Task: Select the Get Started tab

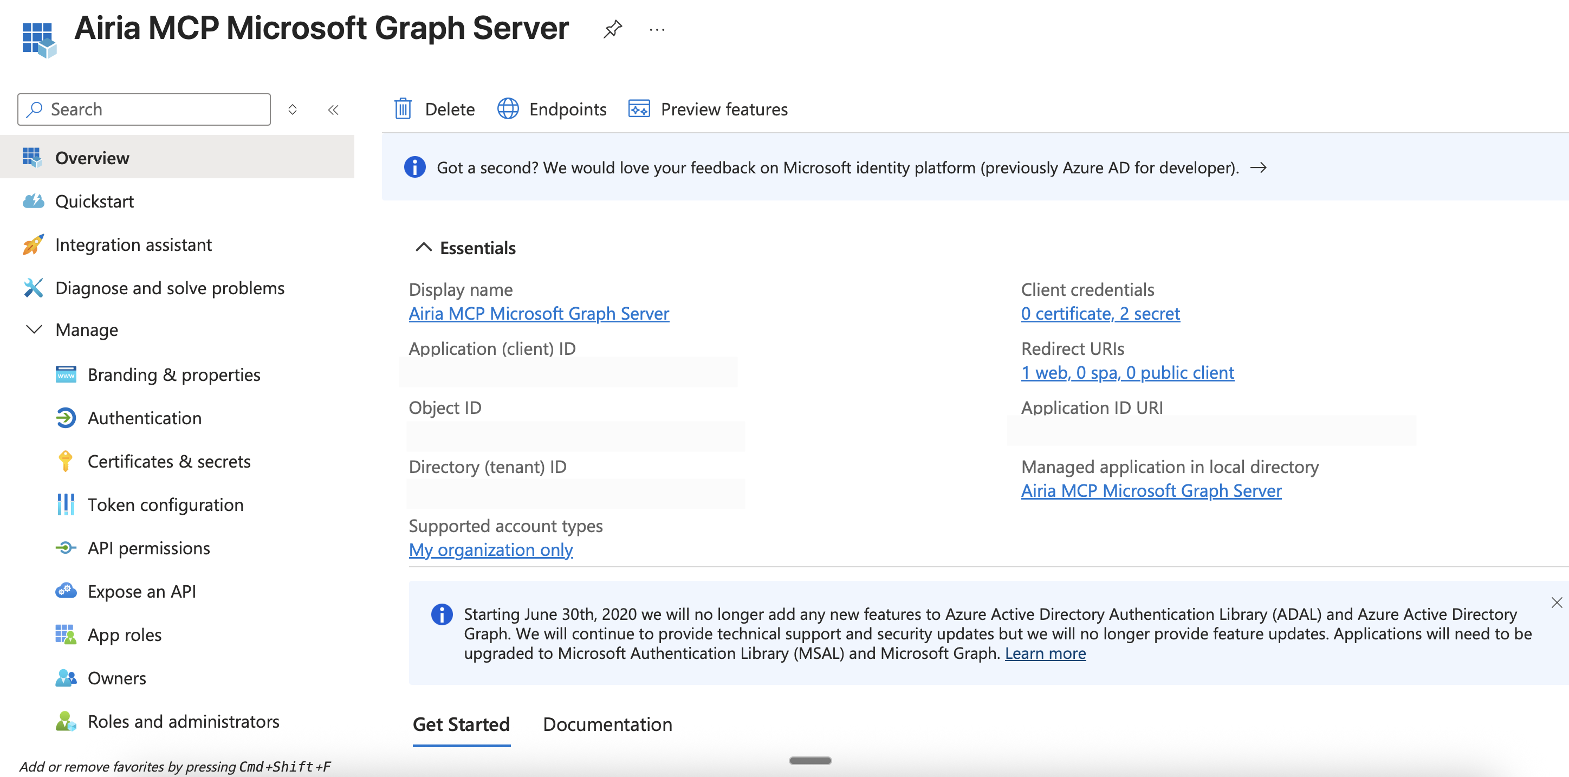Action: click(461, 723)
